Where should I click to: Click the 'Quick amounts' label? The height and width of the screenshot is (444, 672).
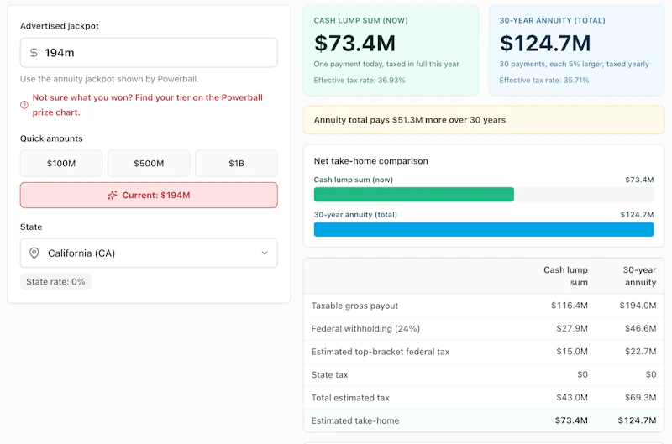51,138
